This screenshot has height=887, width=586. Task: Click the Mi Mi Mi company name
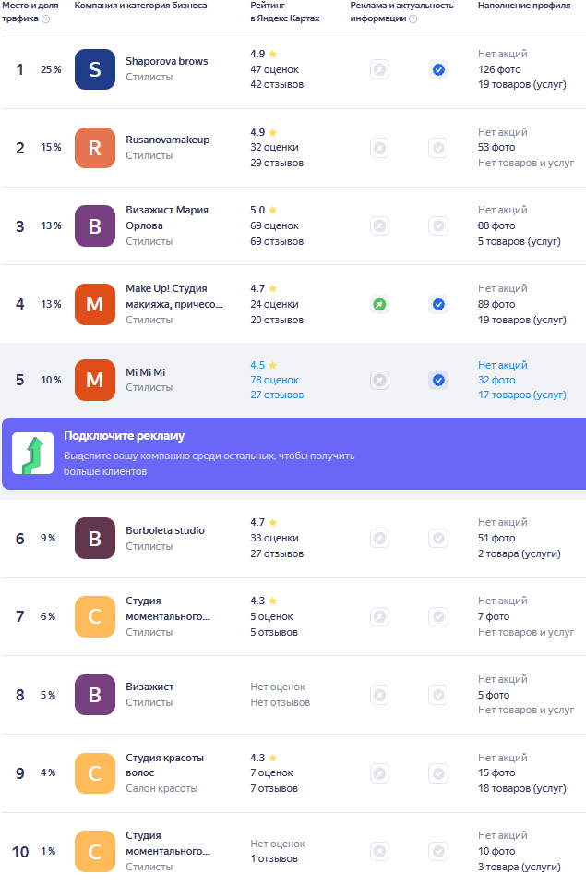(145, 372)
